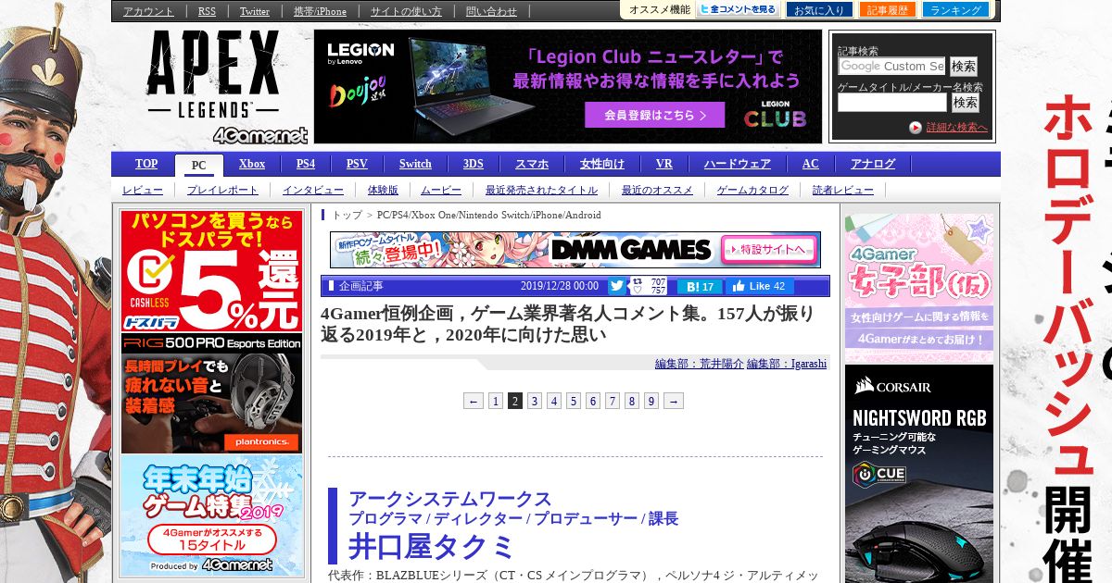Open the インタビュー submenu link

pyautogui.click(x=313, y=190)
